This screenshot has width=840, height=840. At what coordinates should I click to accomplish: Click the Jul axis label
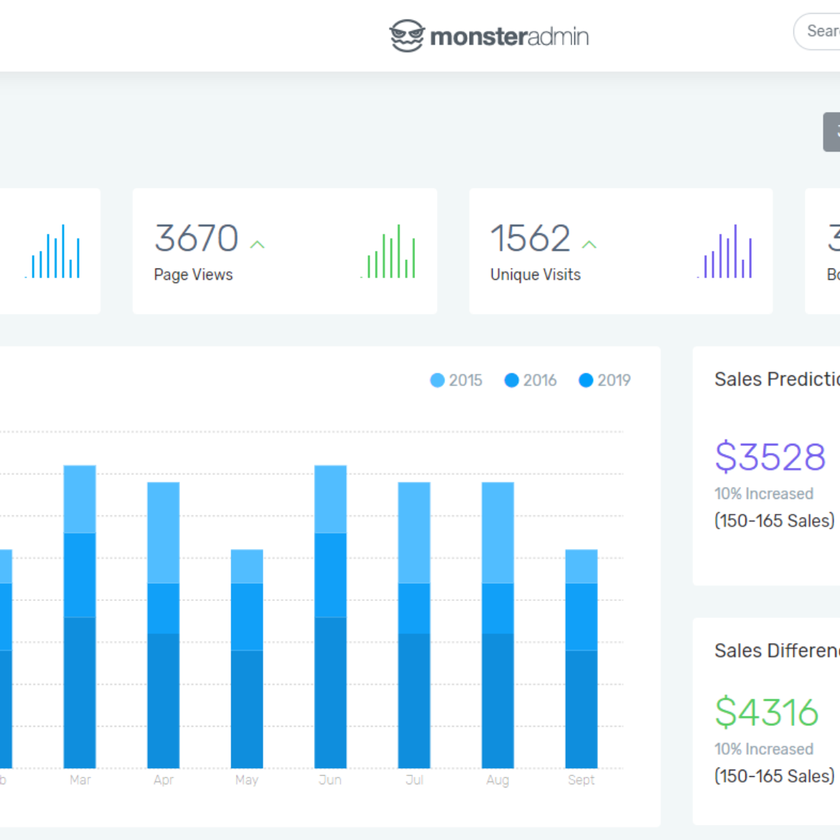point(415,780)
